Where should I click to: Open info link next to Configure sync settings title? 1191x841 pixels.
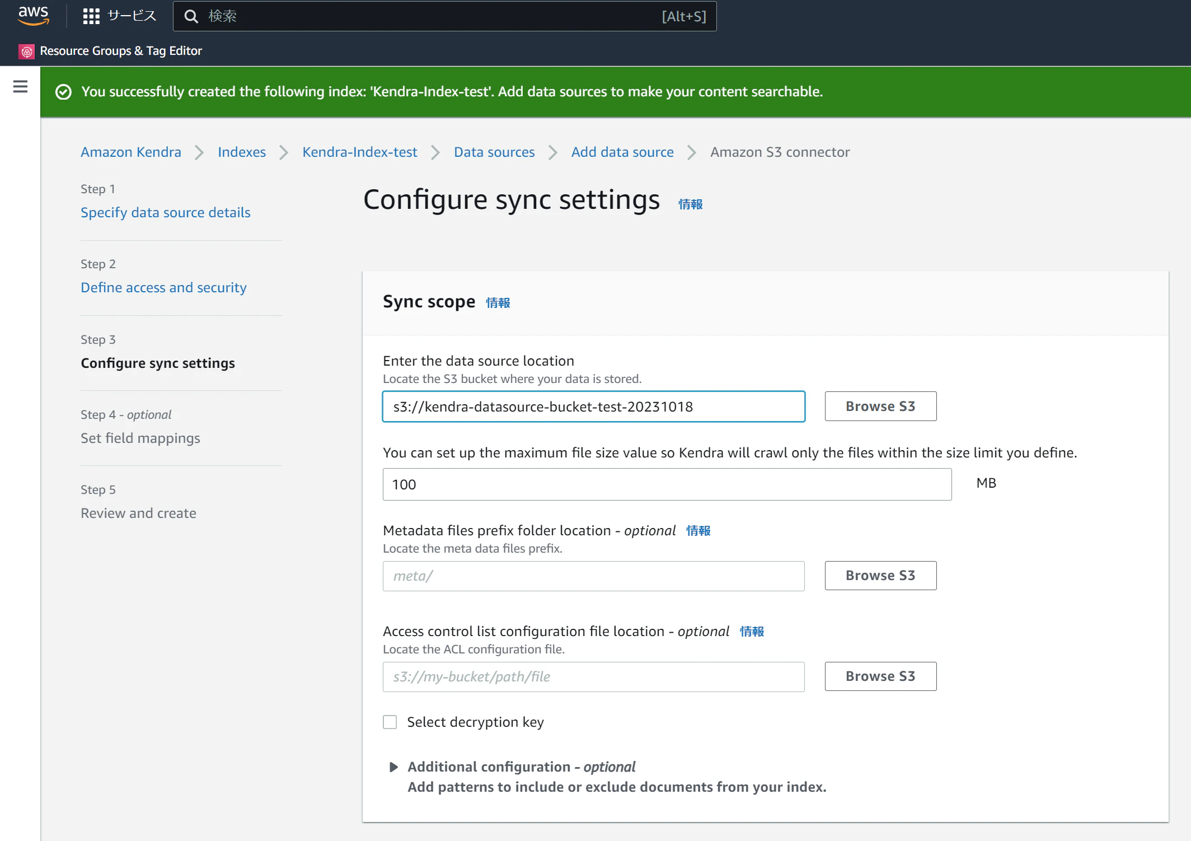pyautogui.click(x=690, y=204)
